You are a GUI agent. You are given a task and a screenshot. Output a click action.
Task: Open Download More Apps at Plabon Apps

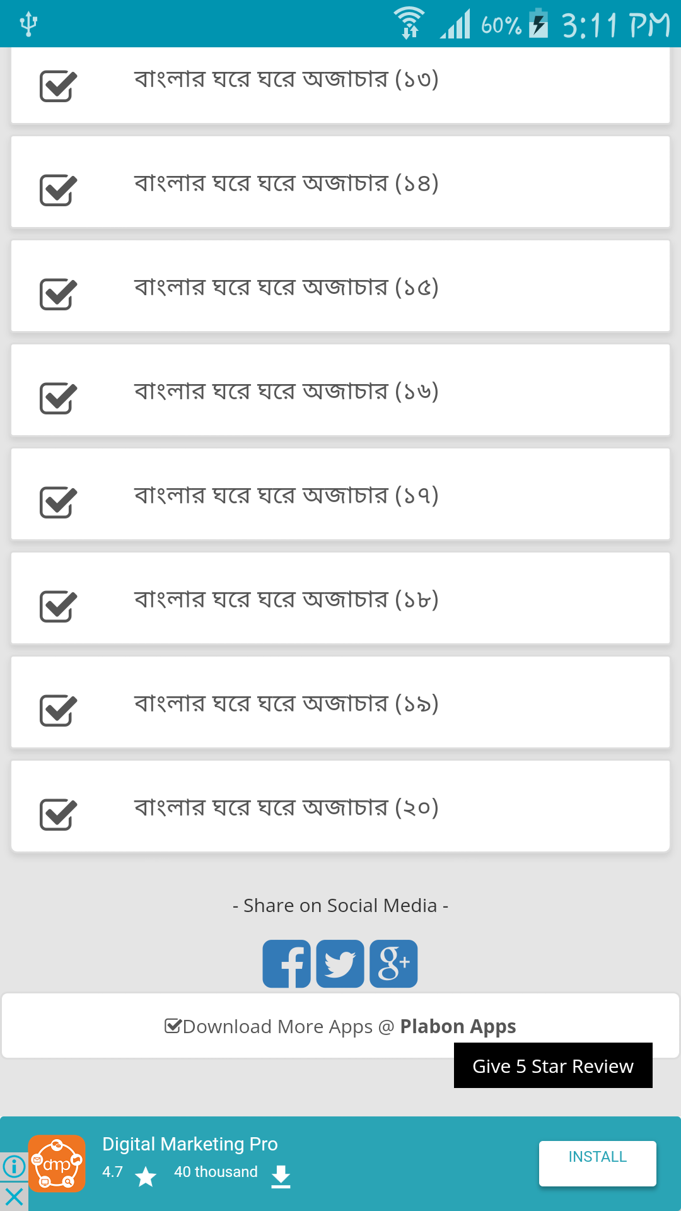[340, 1026]
